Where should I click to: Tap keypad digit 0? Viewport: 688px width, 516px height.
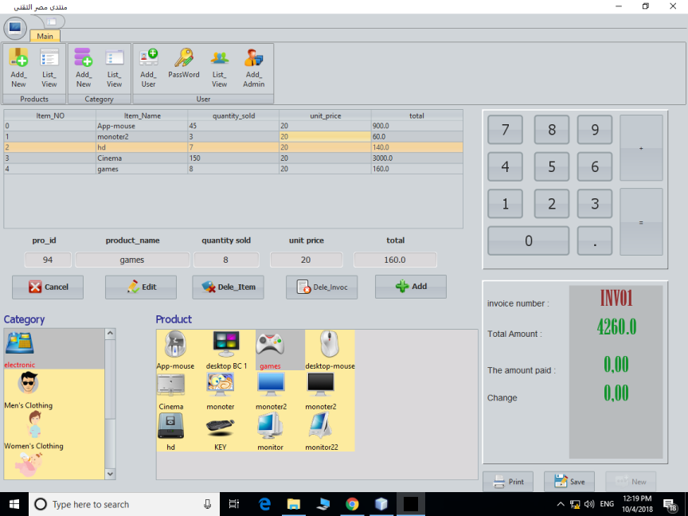pos(528,240)
